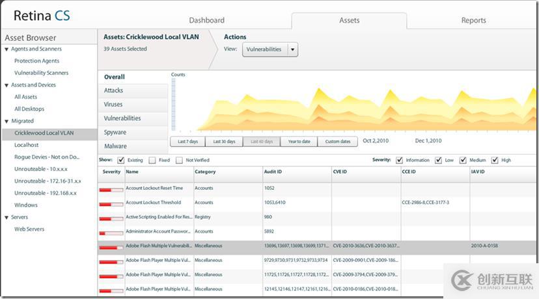539x299 pixels.
Task: Show the Viruses chart category
Action: 133,105
